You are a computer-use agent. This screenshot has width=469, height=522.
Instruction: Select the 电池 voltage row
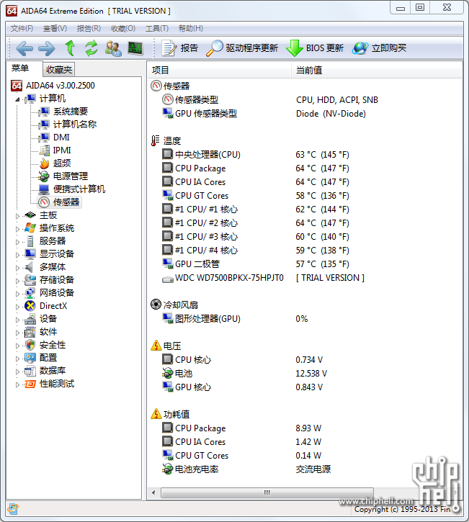pos(244,374)
